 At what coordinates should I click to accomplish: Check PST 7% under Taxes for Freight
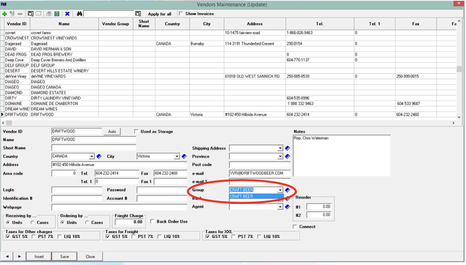point(134,237)
